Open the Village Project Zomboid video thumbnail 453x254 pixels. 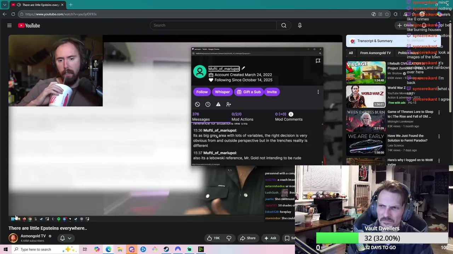point(366,72)
